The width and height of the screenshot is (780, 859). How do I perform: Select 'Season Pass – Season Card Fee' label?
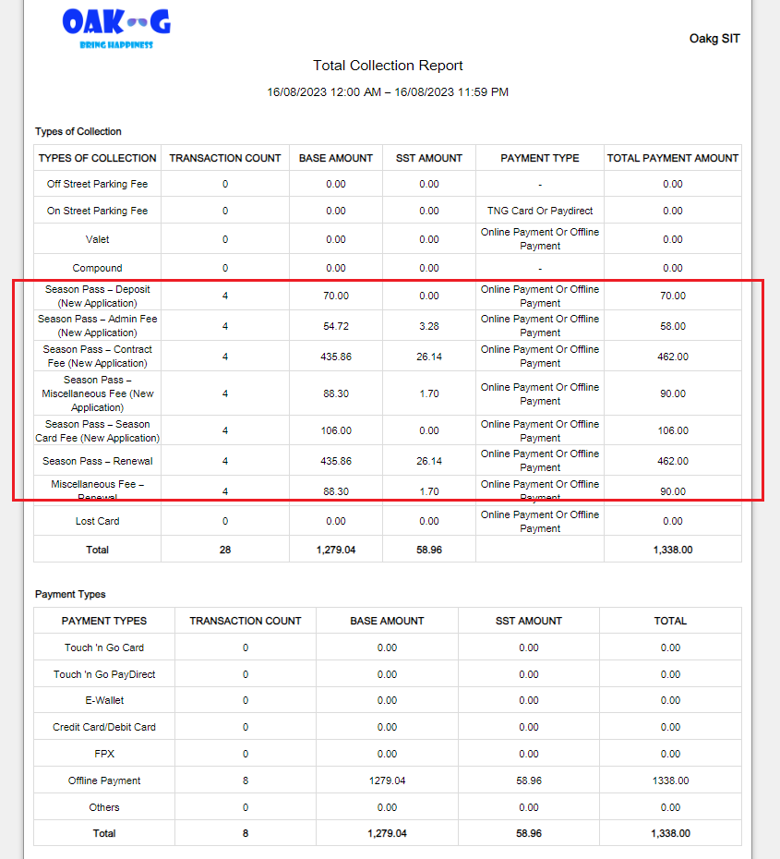pyautogui.click(x=98, y=430)
